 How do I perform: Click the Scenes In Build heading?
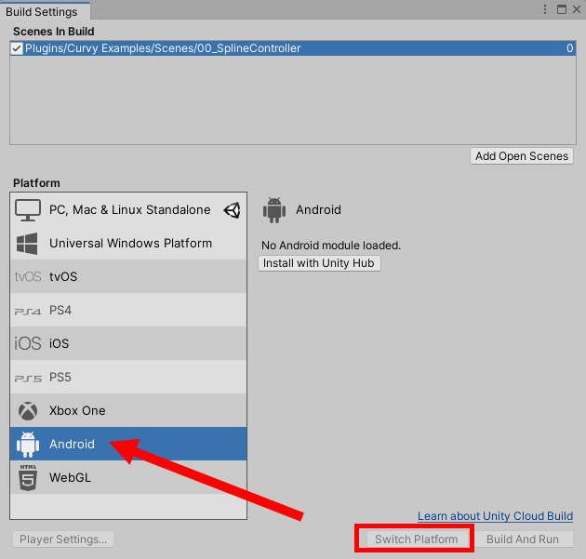tap(53, 32)
